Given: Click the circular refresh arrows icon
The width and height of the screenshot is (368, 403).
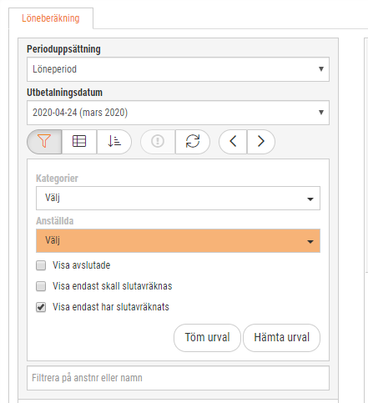Looking at the screenshot, I should pos(193,142).
